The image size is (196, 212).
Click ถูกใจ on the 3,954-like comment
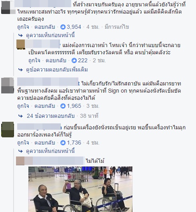point(23,27)
